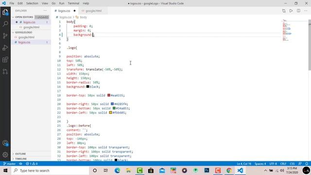Open the View menu
The height and width of the screenshot is (175, 311).
point(45,3)
